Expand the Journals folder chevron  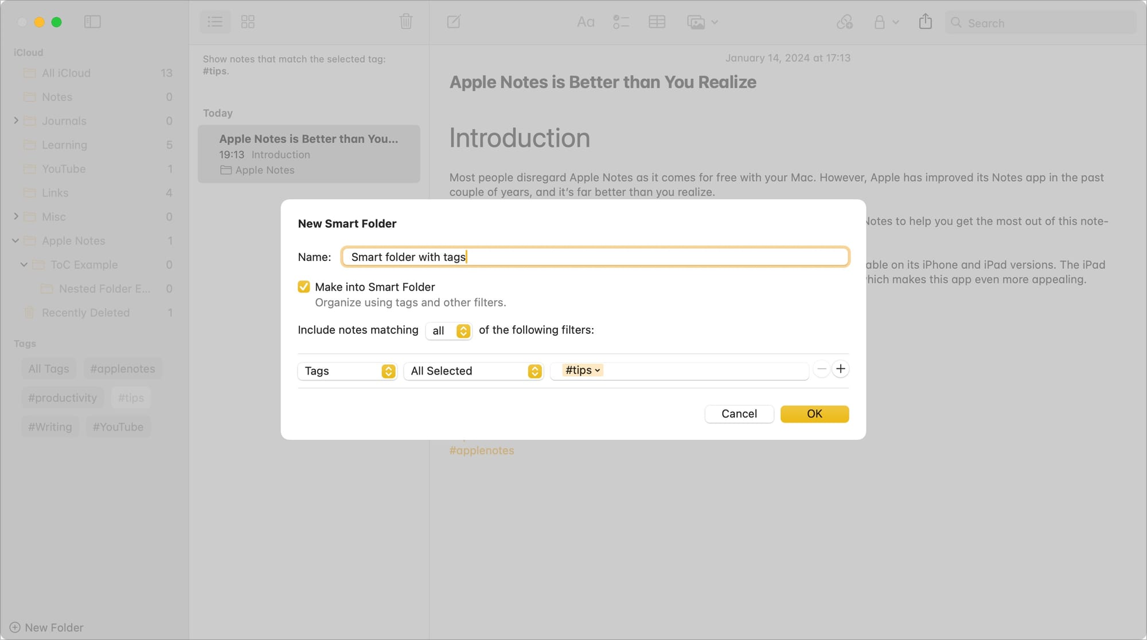coord(16,120)
